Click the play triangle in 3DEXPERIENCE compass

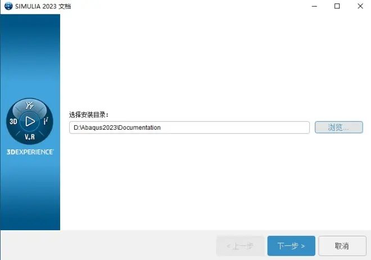(30, 121)
